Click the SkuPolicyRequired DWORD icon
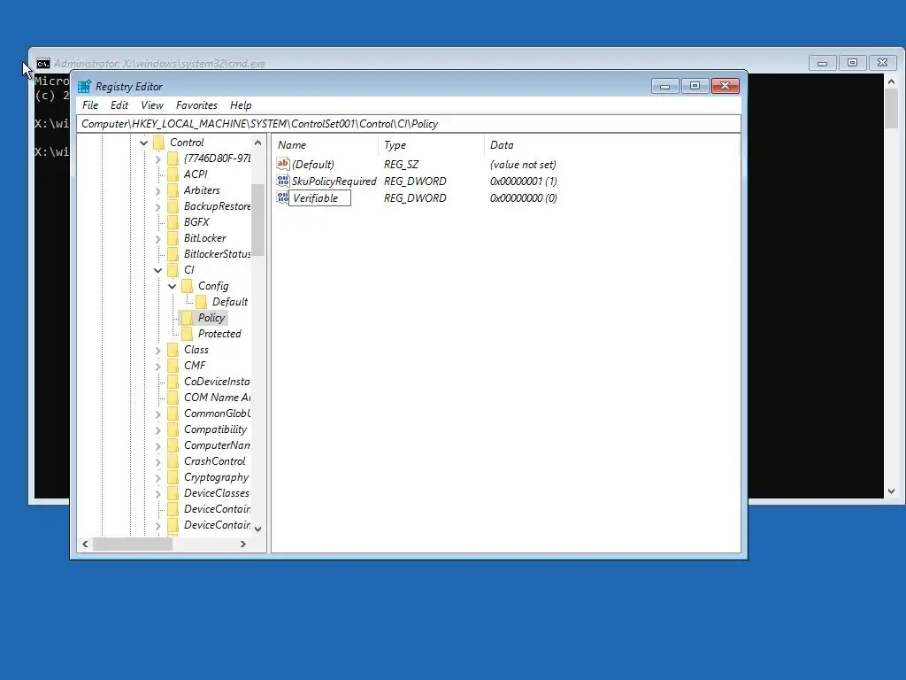This screenshot has height=680, width=906. [x=282, y=181]
